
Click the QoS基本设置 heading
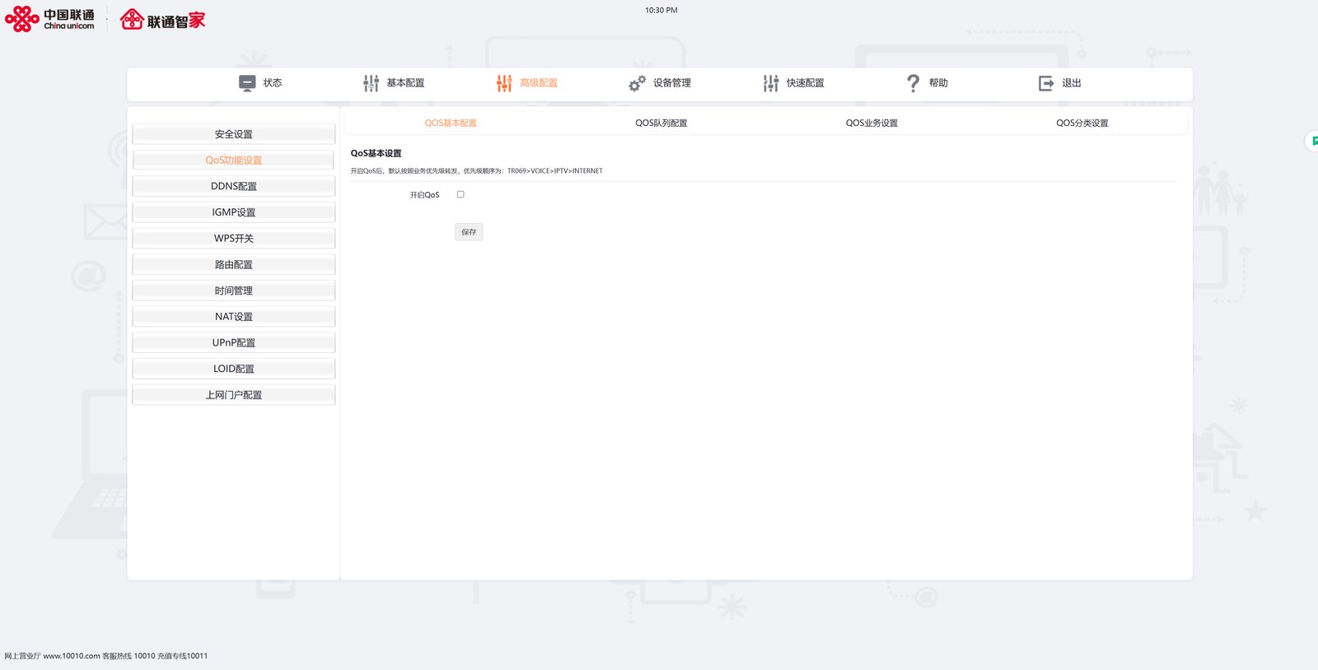click(x=376, y=153)
